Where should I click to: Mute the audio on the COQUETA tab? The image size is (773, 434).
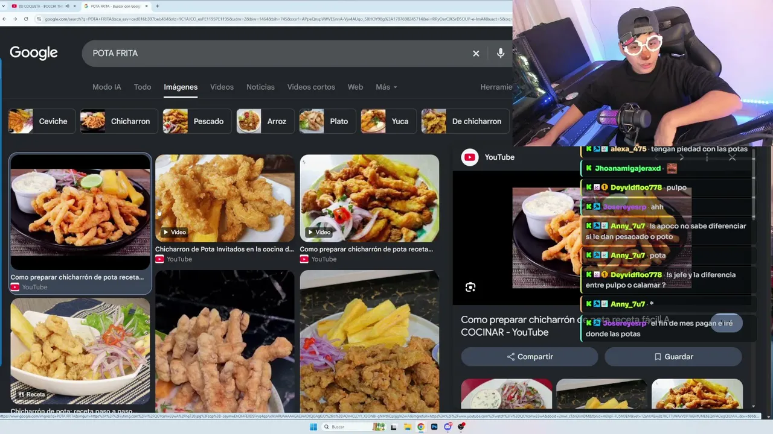tap(66, 6)
